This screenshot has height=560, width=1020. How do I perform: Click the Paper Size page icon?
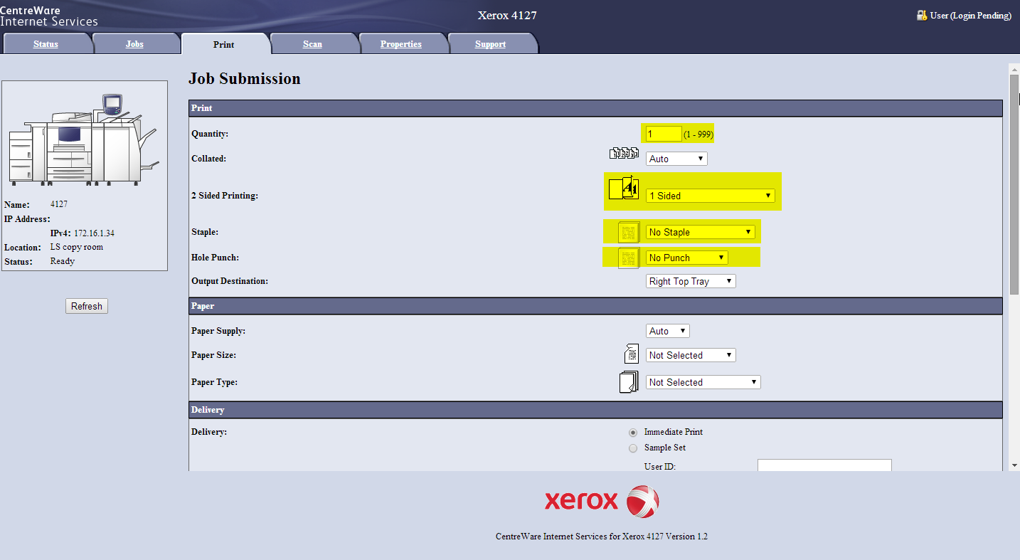631,354
